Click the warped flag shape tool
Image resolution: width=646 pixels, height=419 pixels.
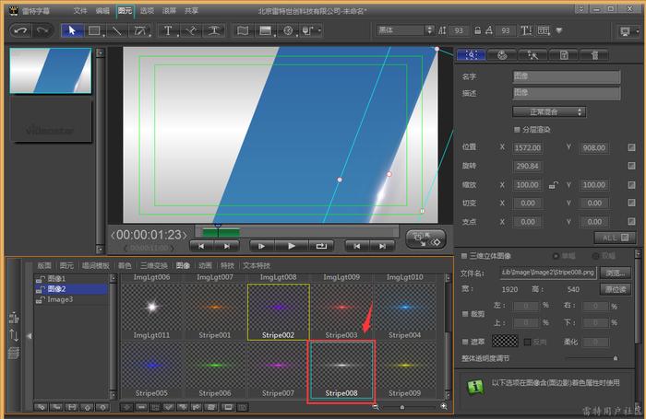tap(243, 30)
